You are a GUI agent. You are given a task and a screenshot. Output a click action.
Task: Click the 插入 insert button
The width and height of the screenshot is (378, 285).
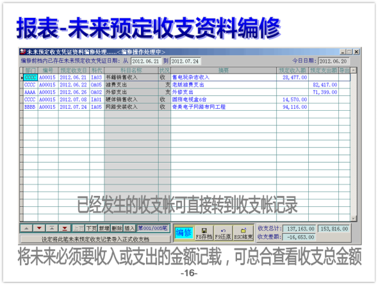[129, 228]
